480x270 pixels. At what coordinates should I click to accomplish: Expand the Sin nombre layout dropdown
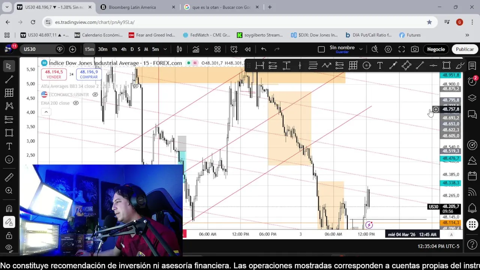tap(361, 49)
